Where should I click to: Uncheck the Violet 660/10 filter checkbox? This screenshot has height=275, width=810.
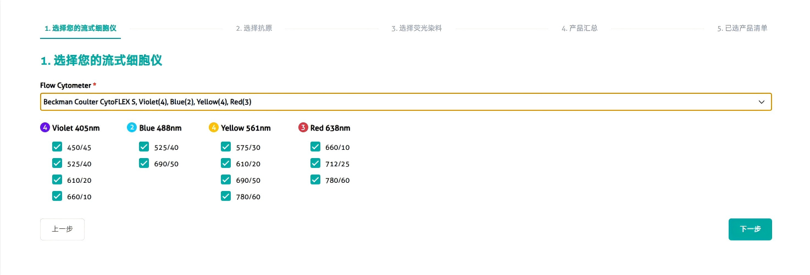pyautogui.click(x=57, y=196)
